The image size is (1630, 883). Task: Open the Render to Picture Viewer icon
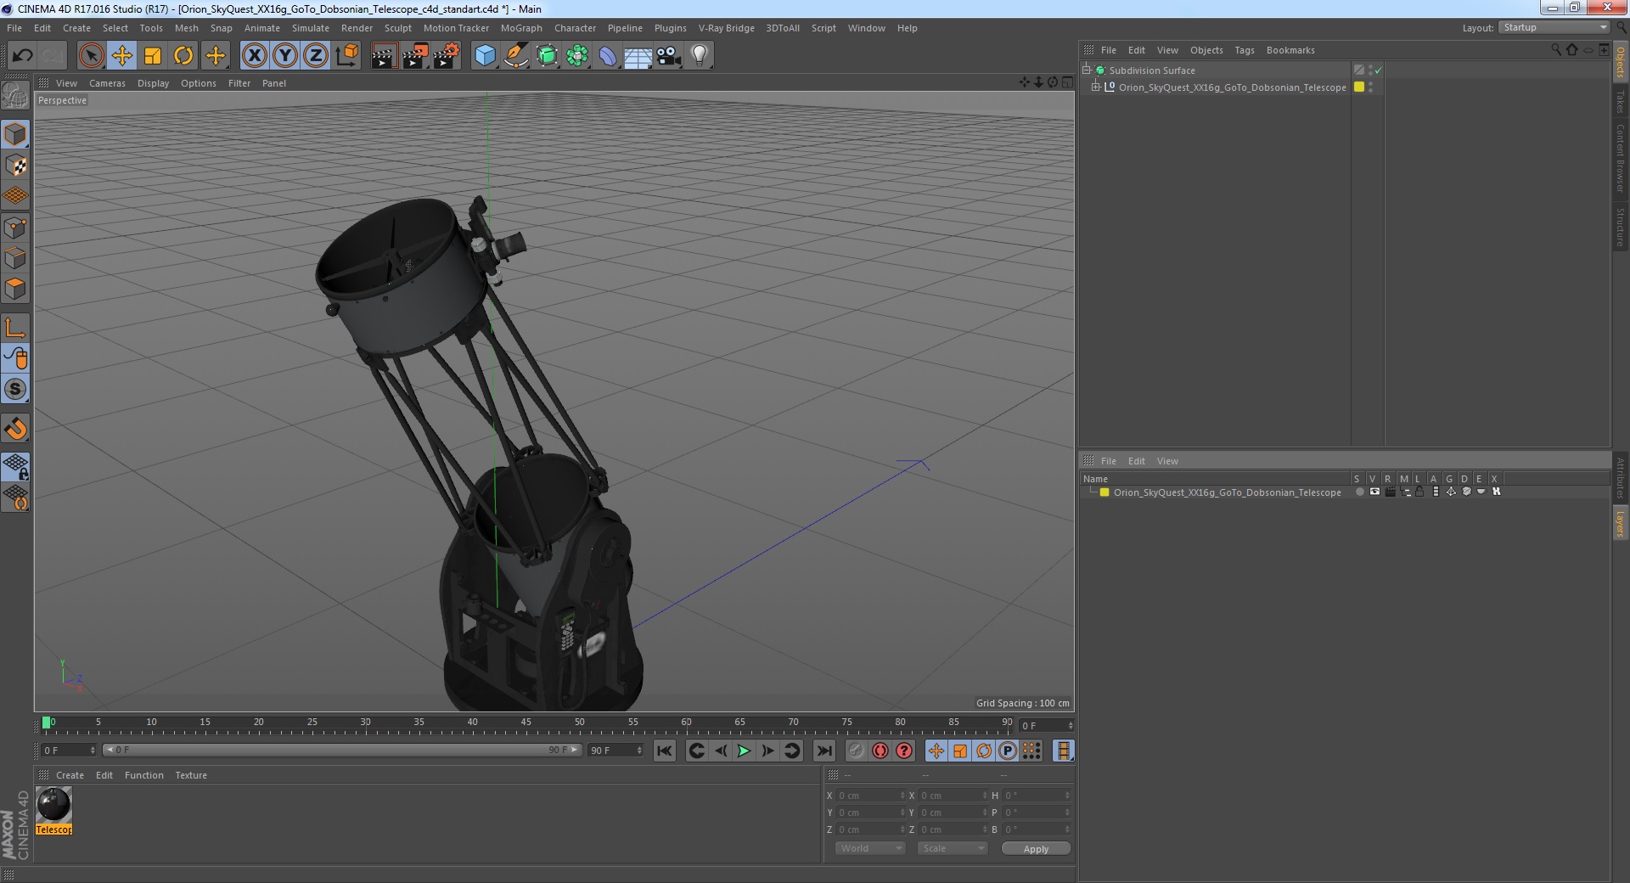[x=415, y=56]
